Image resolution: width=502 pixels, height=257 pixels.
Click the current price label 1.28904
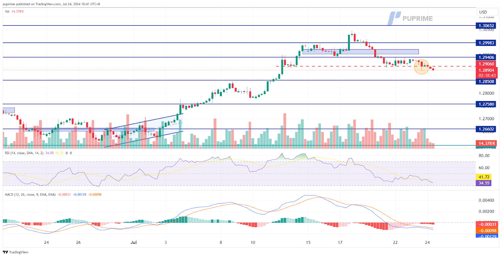[486, 70]
